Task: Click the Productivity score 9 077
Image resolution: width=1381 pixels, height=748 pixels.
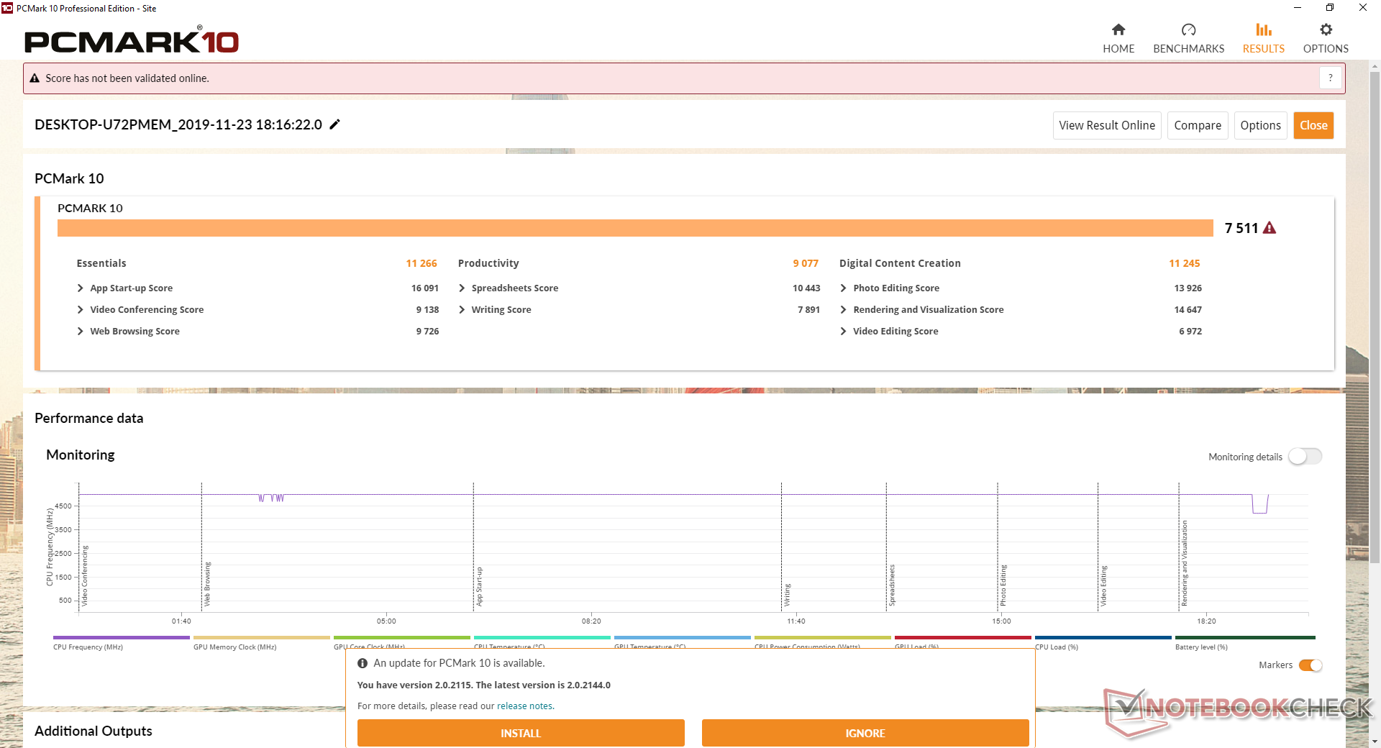Action: (806, 263)
